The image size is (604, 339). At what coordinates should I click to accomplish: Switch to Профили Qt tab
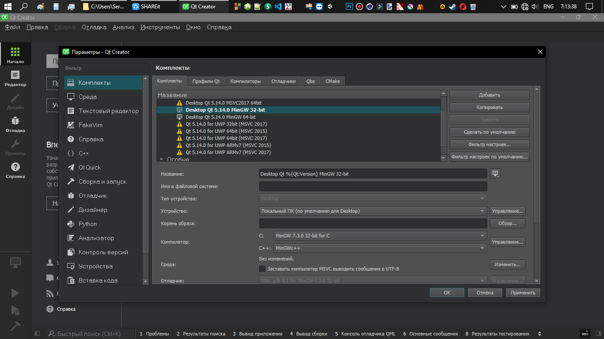(x=206, y=81)
